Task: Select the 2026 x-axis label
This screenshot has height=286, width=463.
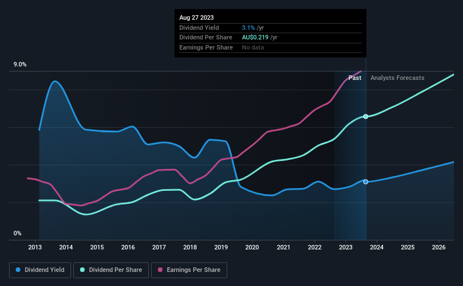Action: tap(439, 247)
